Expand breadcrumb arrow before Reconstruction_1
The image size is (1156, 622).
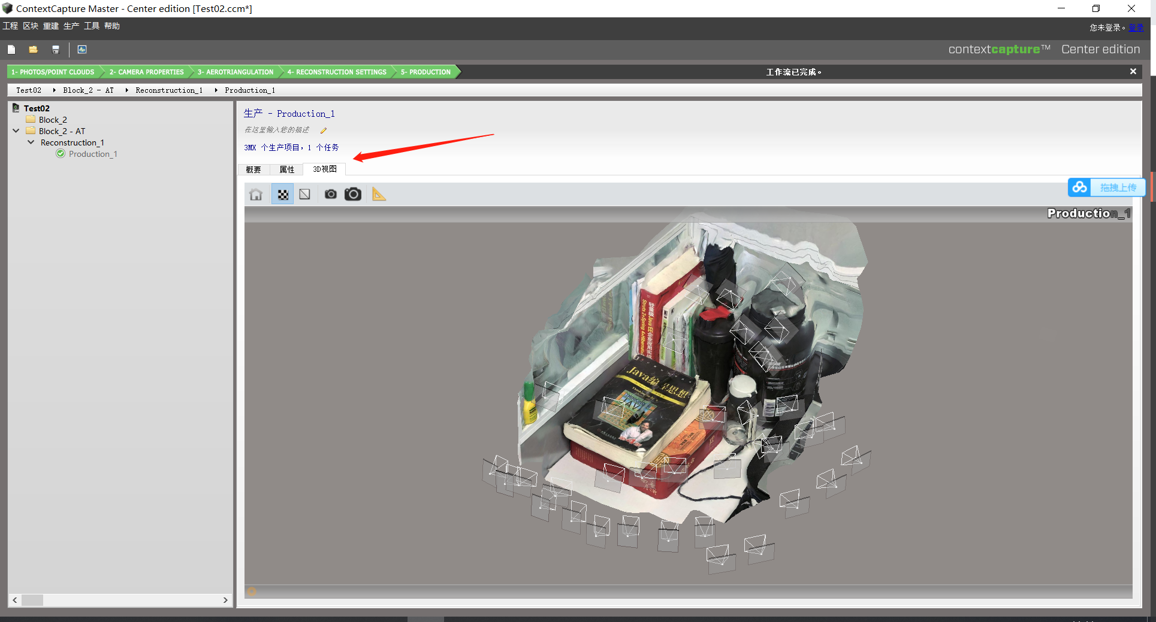click(x=126, y=90)
